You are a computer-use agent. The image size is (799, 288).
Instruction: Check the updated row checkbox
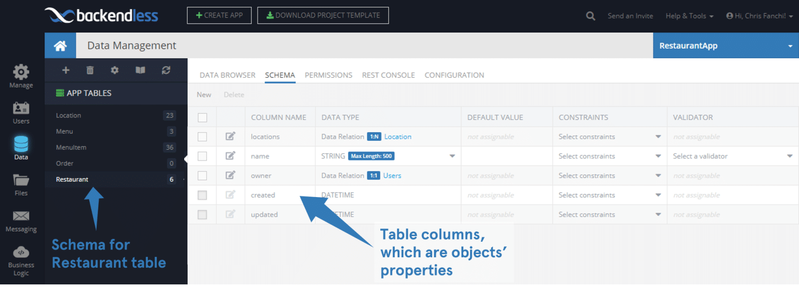click(x=202, y=215)
